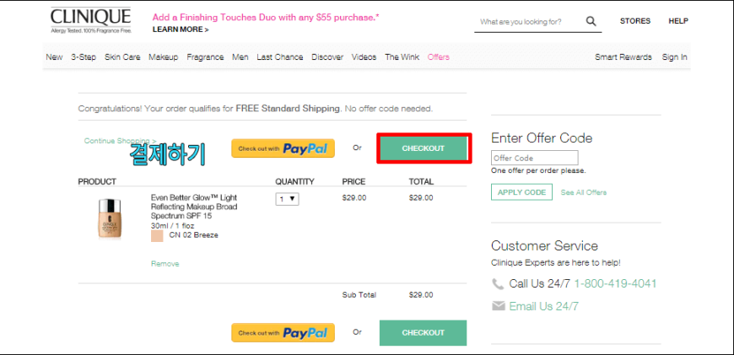Open the Skin Care menu
This screenshot has width=734, height=355.
click(122, 57)
